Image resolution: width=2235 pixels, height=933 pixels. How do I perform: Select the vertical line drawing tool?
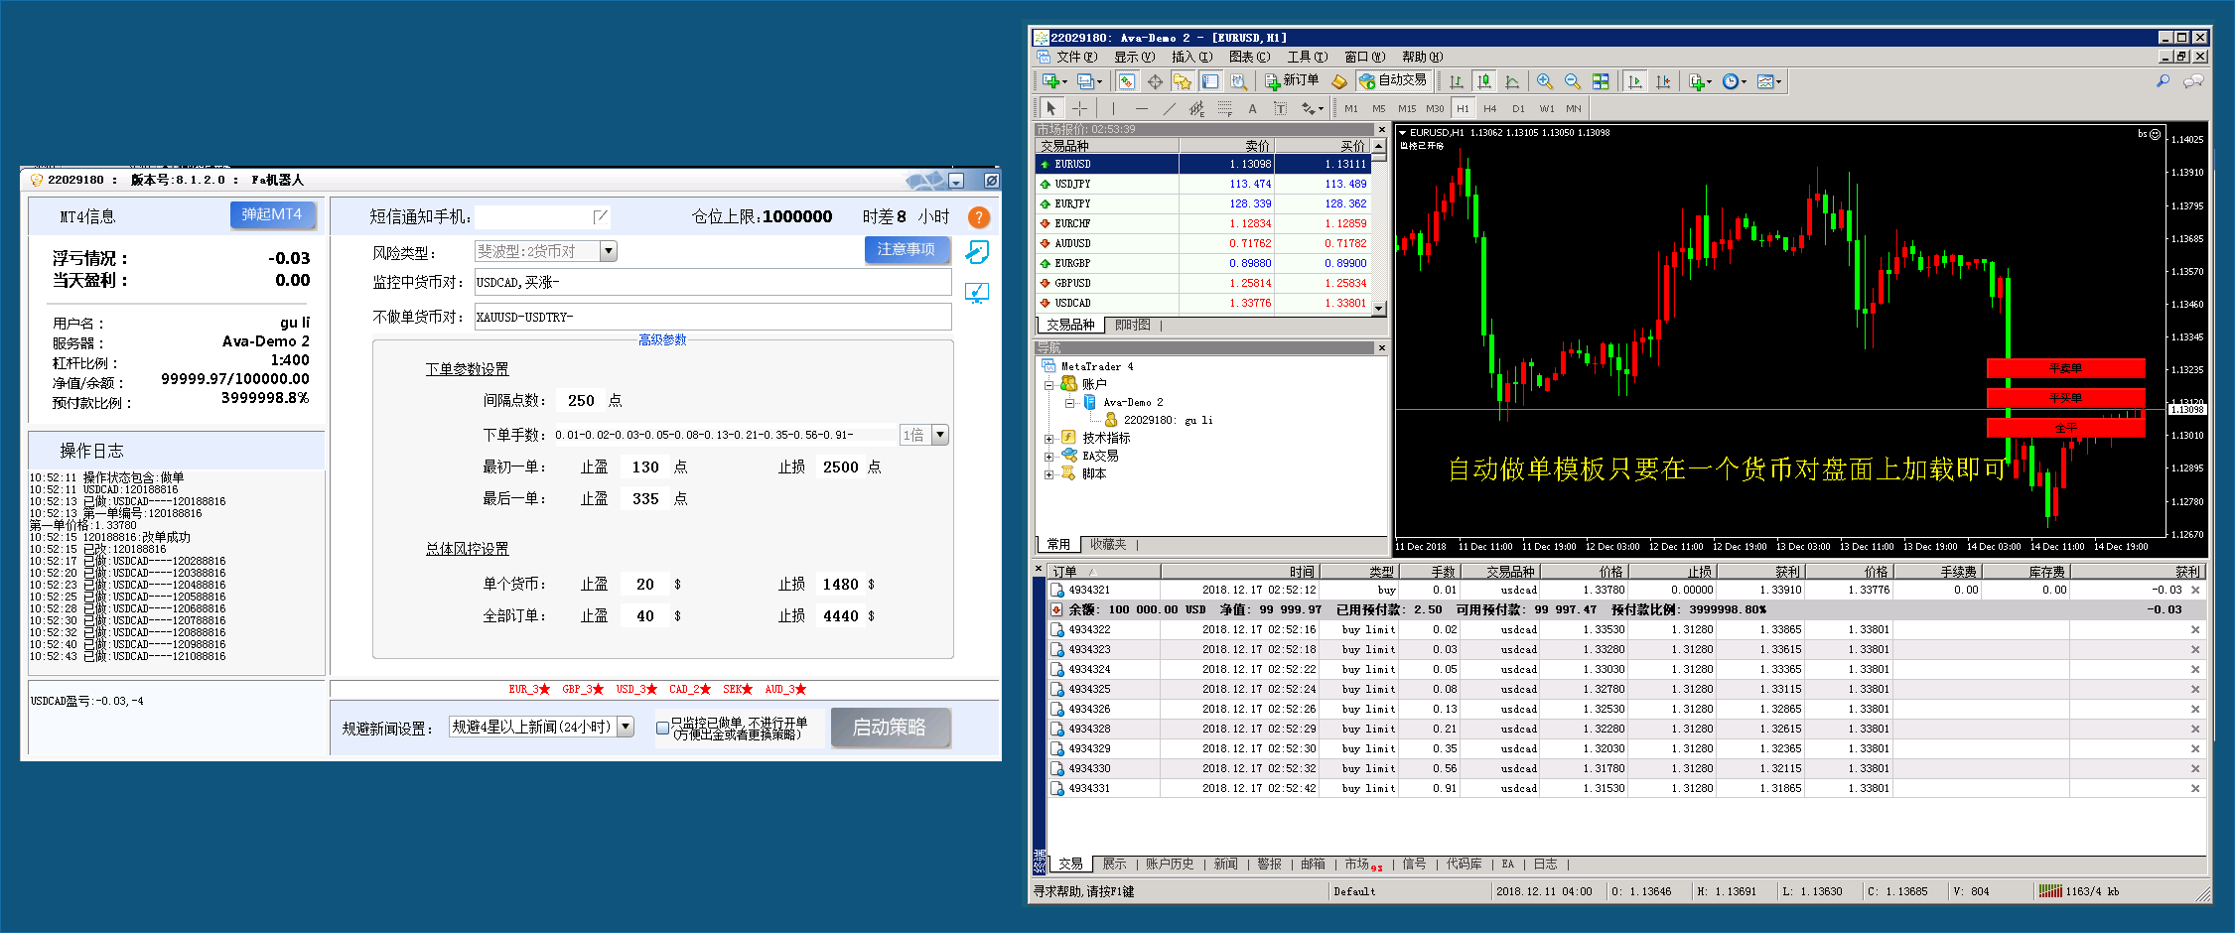click(x=1113, y=108)
